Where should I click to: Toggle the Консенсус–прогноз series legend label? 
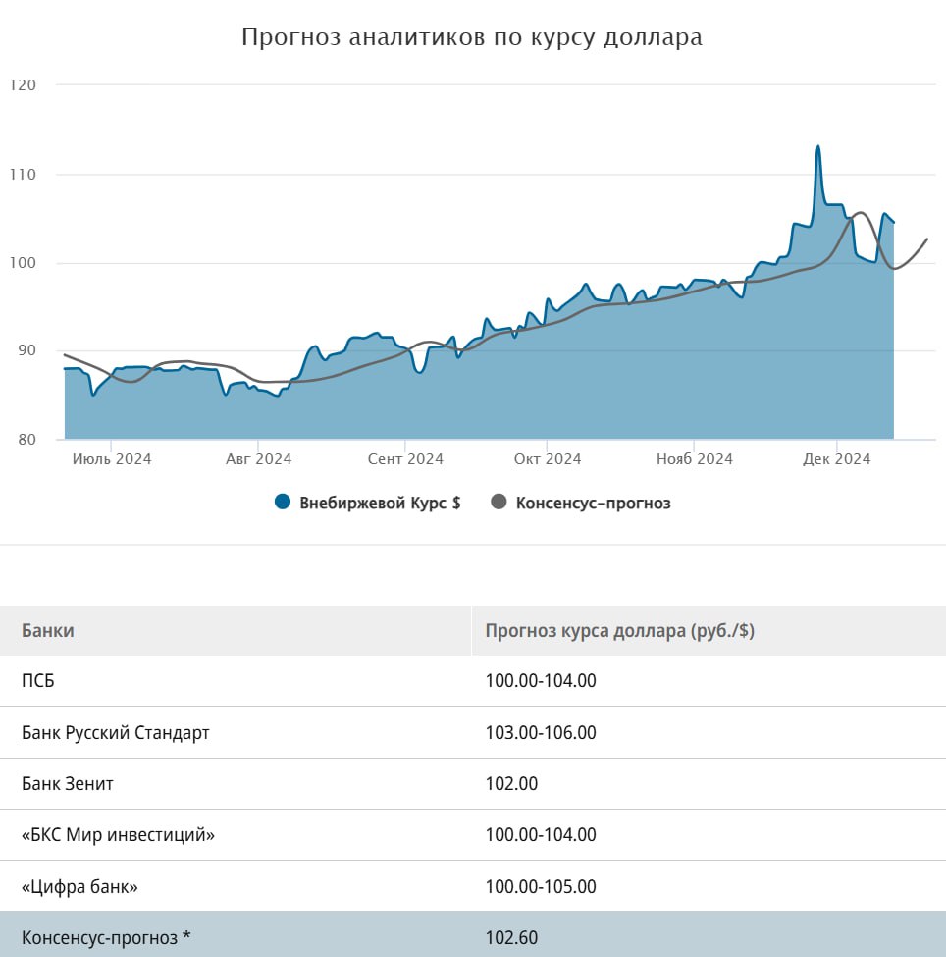[593, 503]
